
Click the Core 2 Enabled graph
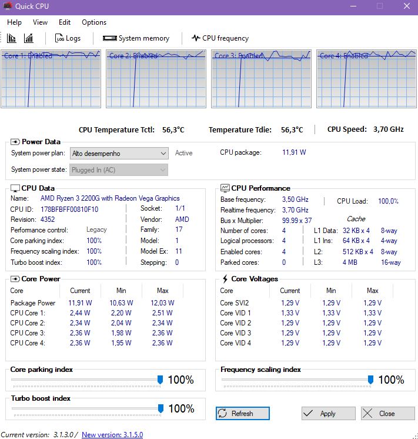pos(156,79)
